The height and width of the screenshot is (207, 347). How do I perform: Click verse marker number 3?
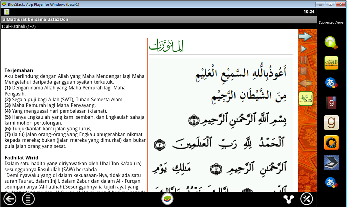[x=216, y=169]
